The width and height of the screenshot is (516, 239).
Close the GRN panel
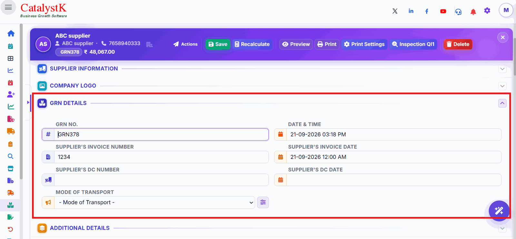click(502, 37)
